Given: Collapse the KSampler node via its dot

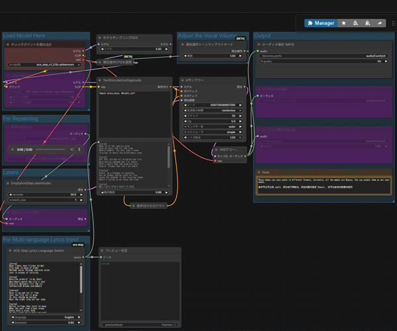Looking at the screenshot, I should tap(183, 80).
